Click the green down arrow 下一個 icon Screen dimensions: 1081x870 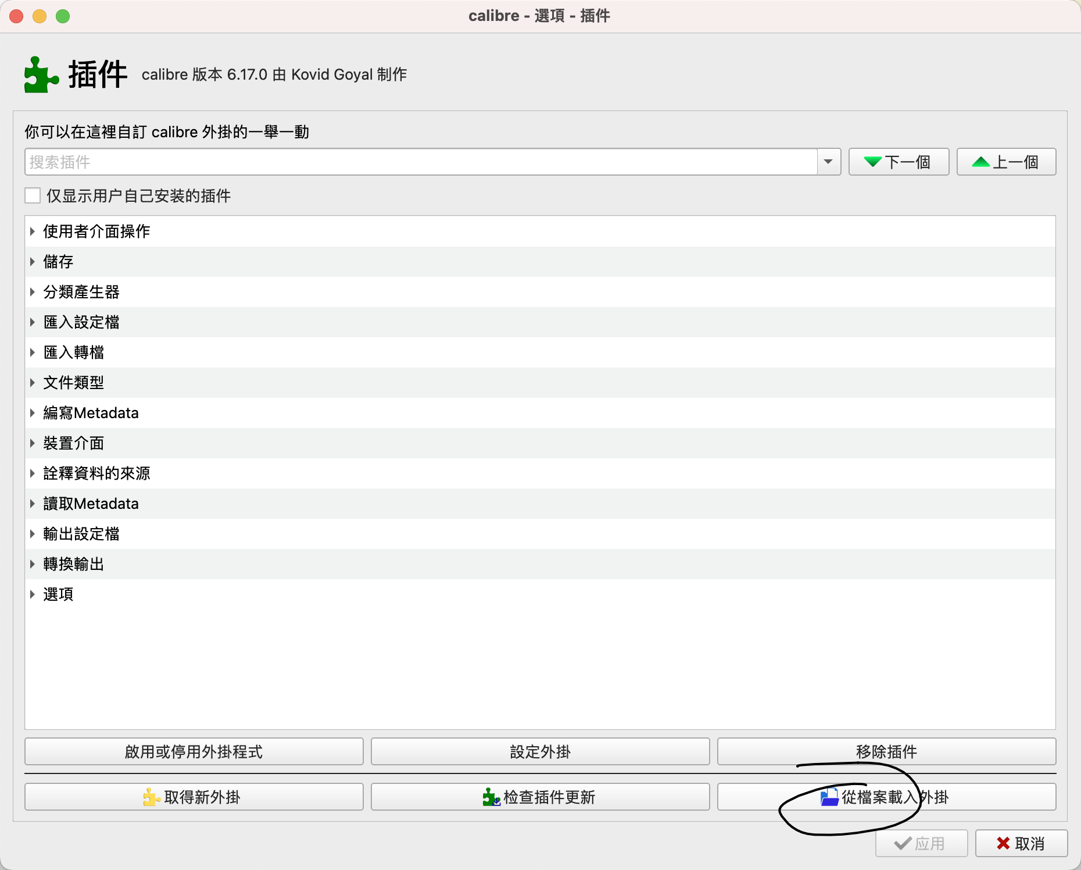click(x=872, y=162)
